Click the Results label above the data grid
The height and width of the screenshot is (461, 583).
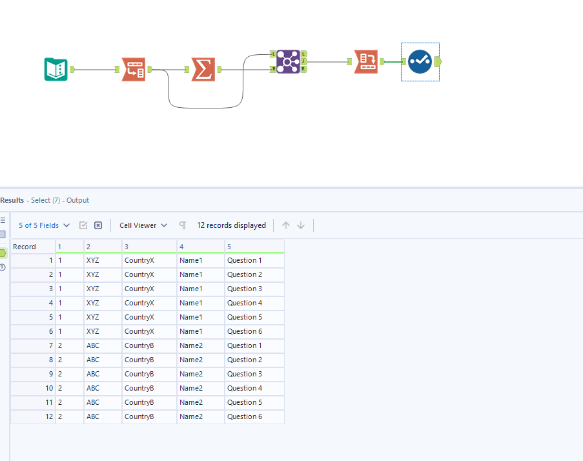(12, 200)
